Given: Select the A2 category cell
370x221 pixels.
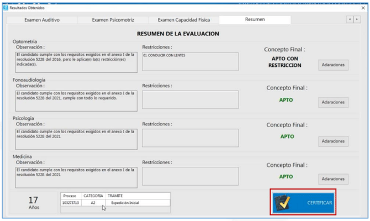Looking at the screenshot, I should point(93,203).
